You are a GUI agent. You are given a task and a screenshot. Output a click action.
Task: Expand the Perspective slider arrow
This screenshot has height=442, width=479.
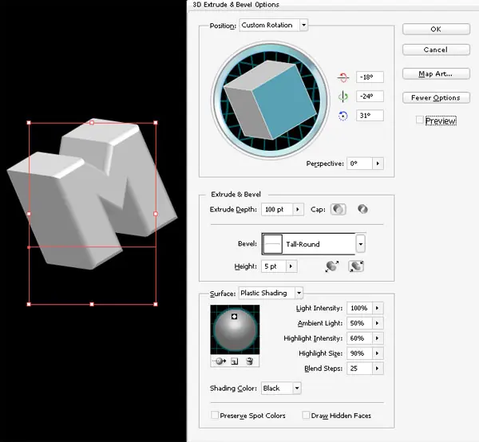coord(378,164)
